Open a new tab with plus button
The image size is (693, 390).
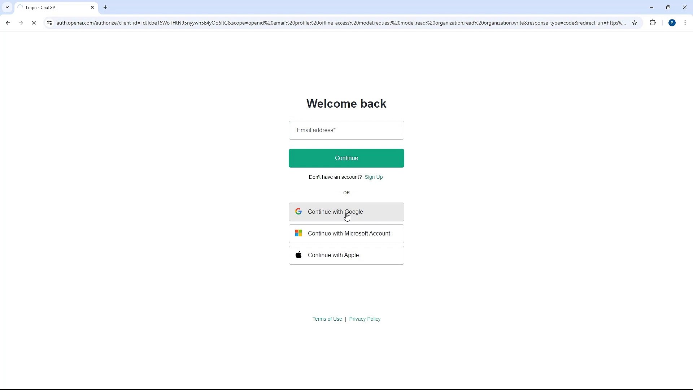[105, 7]
